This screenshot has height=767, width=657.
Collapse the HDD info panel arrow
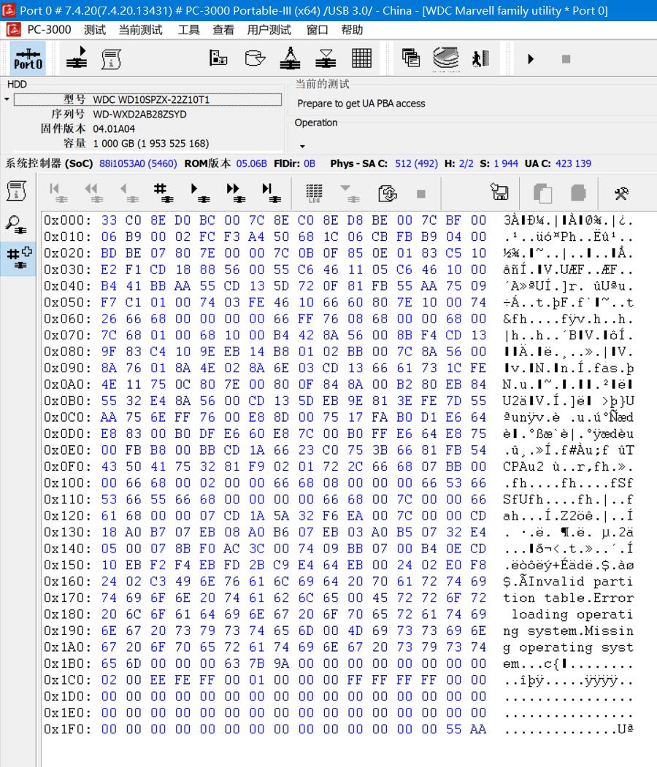coord(7,99)
